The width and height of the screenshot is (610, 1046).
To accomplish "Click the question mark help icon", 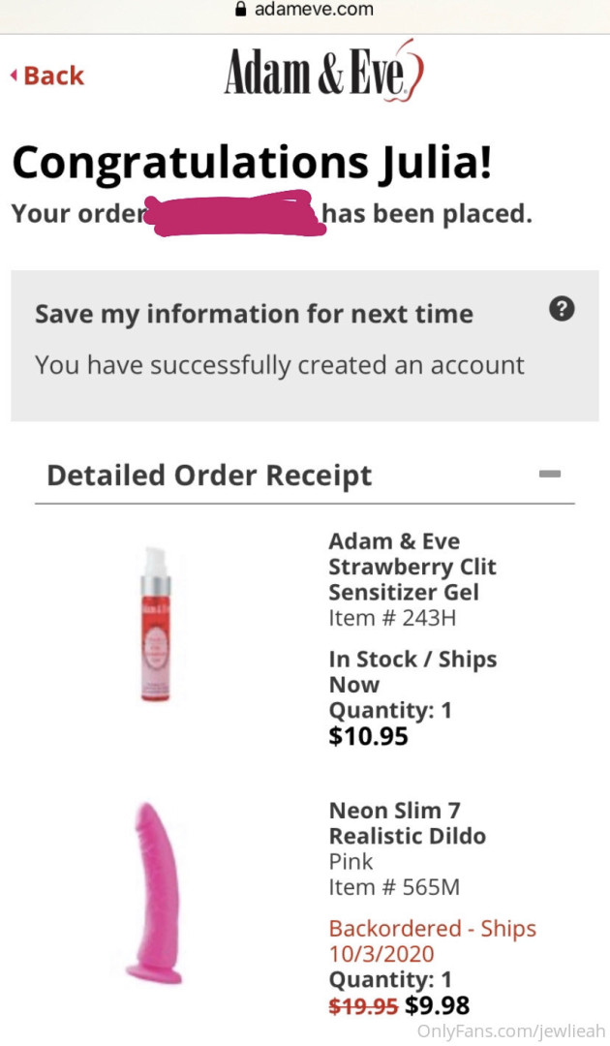I will tap(562, 309).
